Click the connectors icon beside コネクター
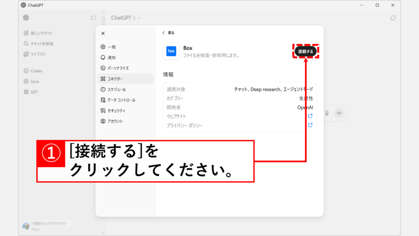 click(x=103, y=79)
